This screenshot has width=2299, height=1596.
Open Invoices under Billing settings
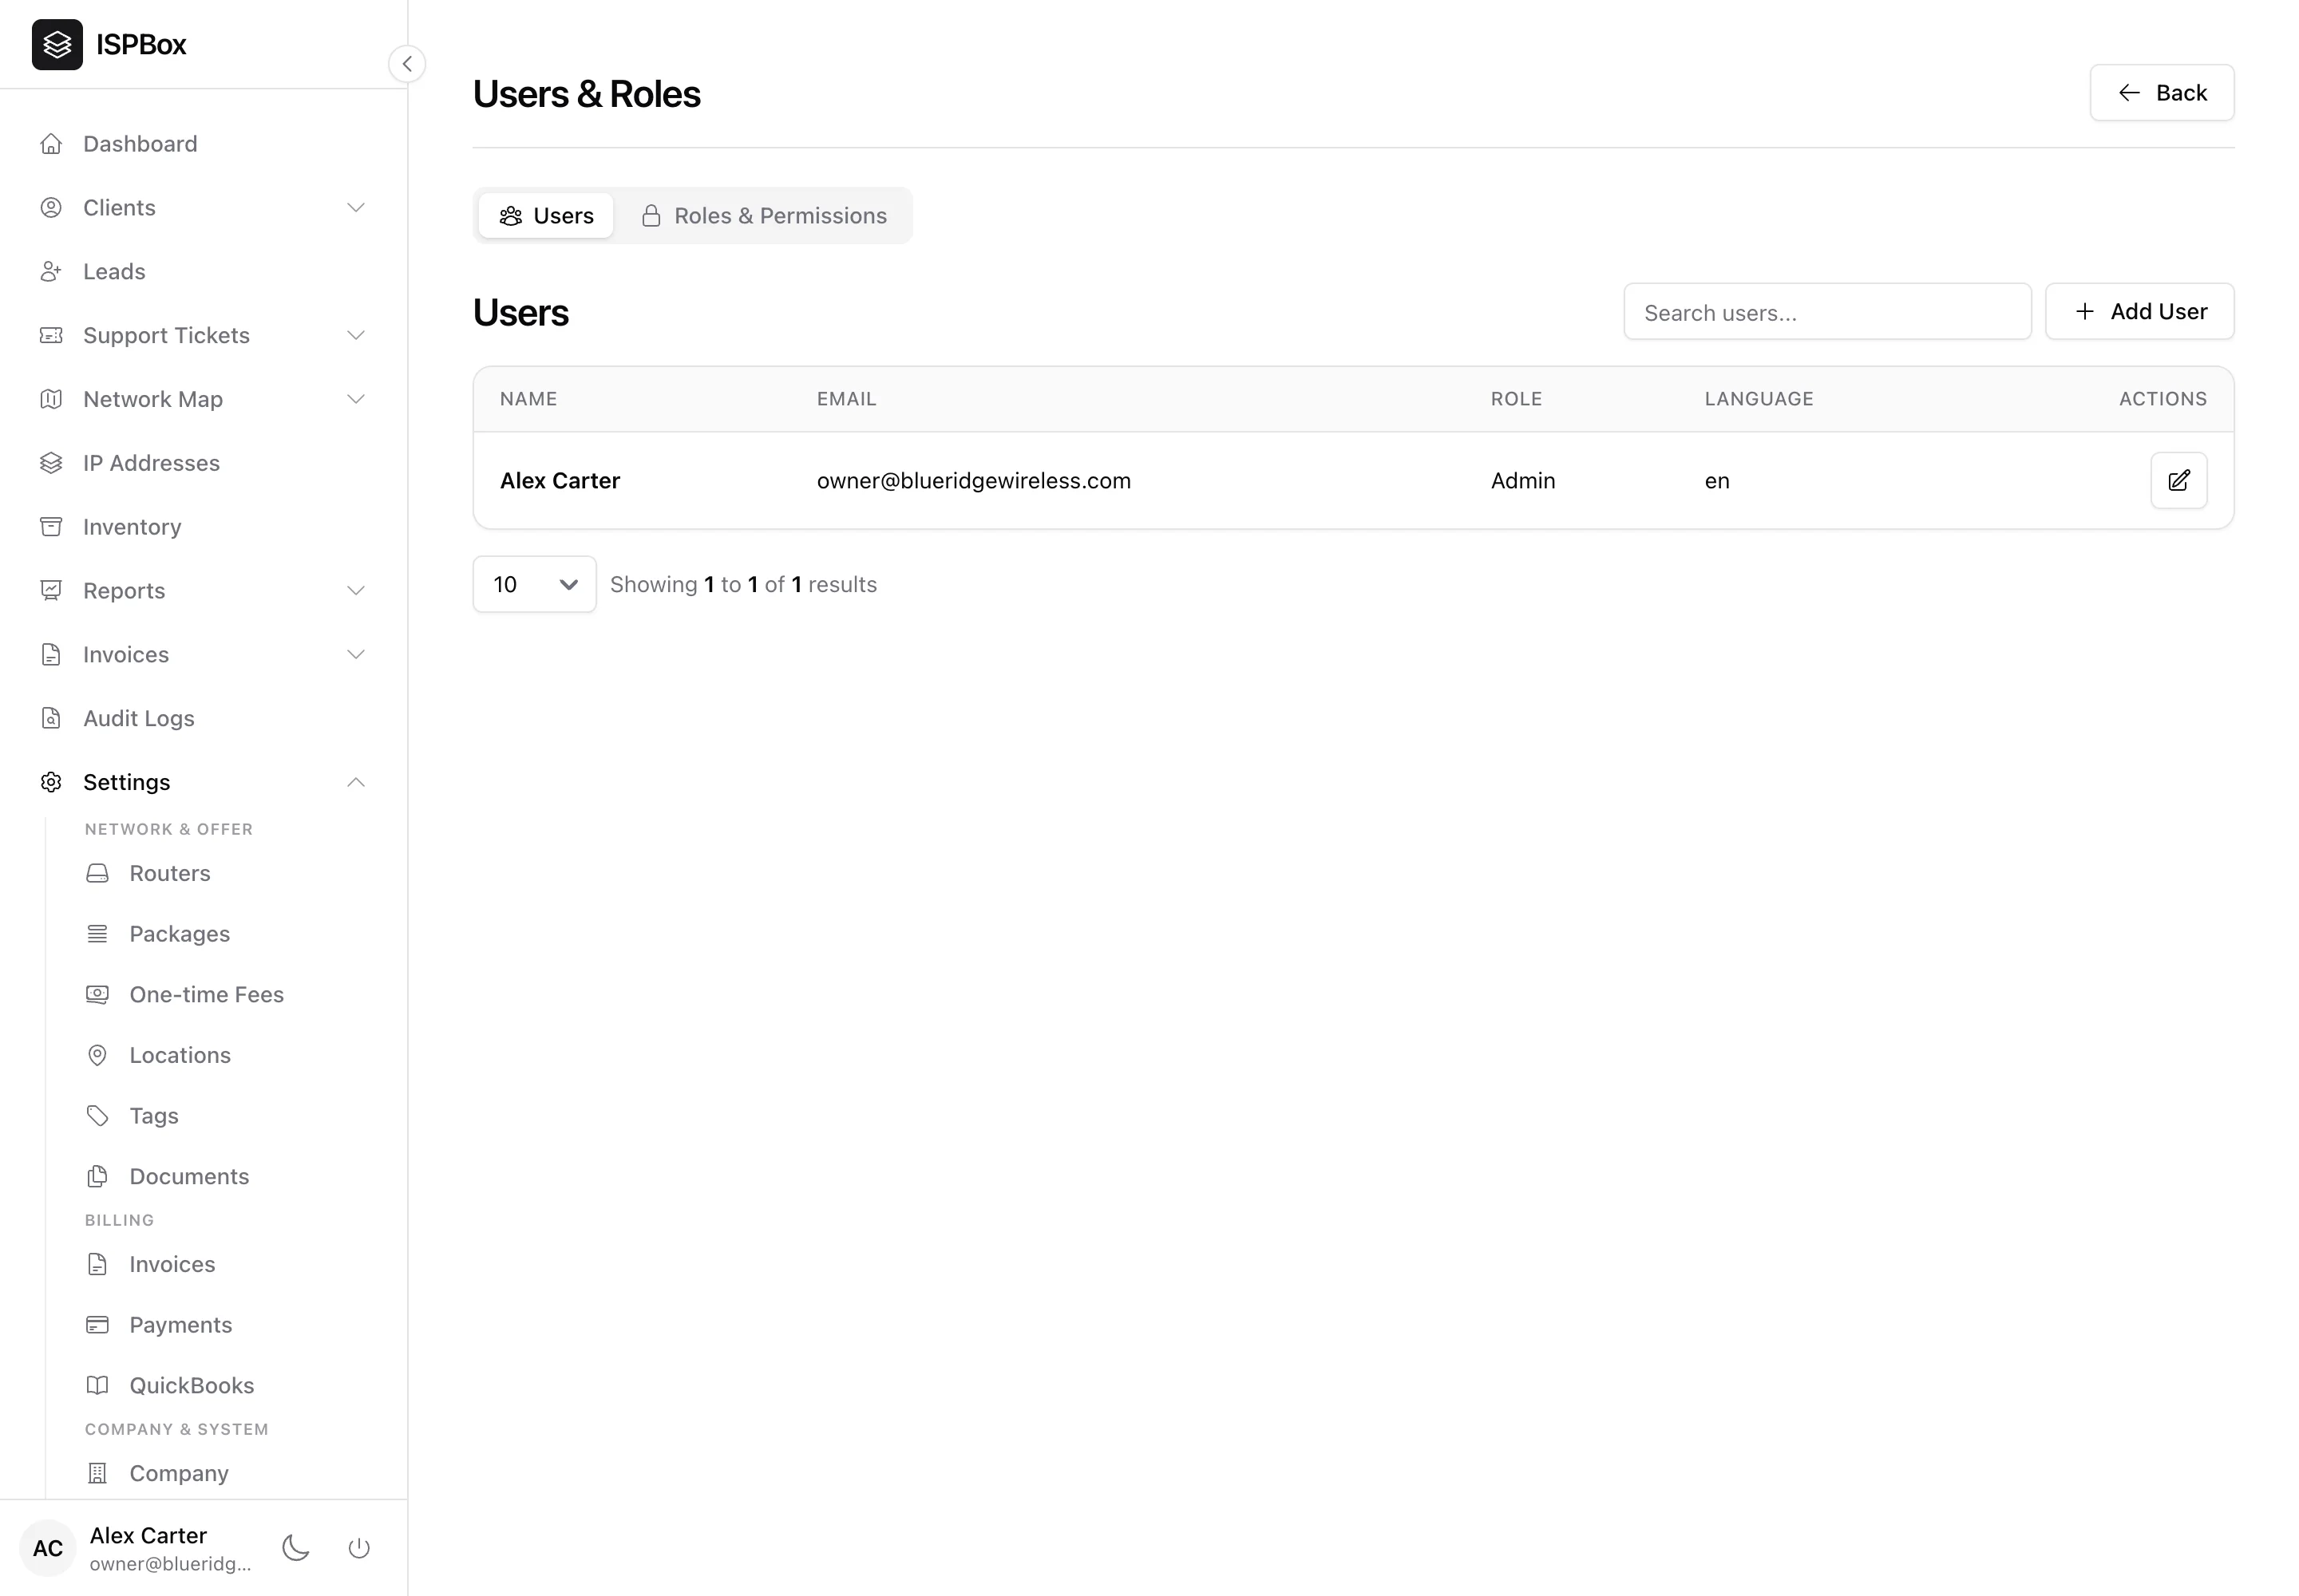pos(172,1265)
